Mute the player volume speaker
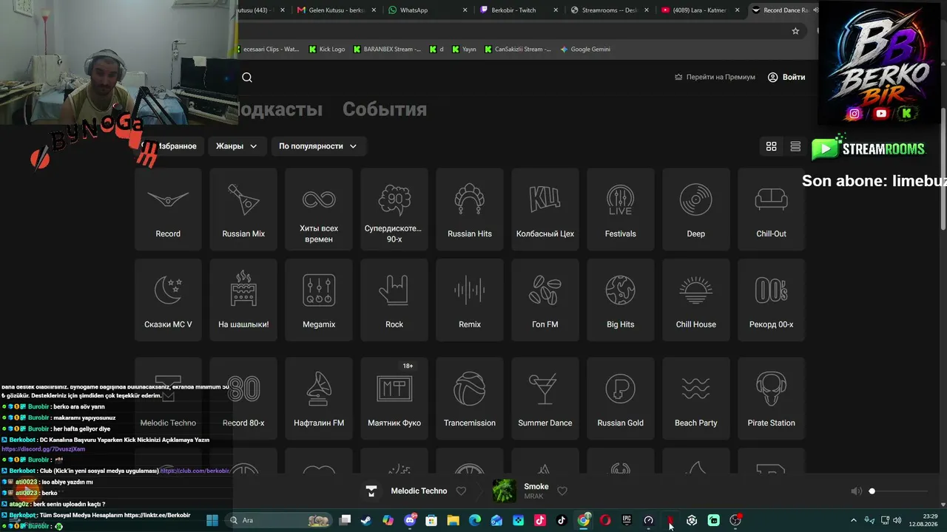Screen dimensions: 947x532 click(856, 491)
